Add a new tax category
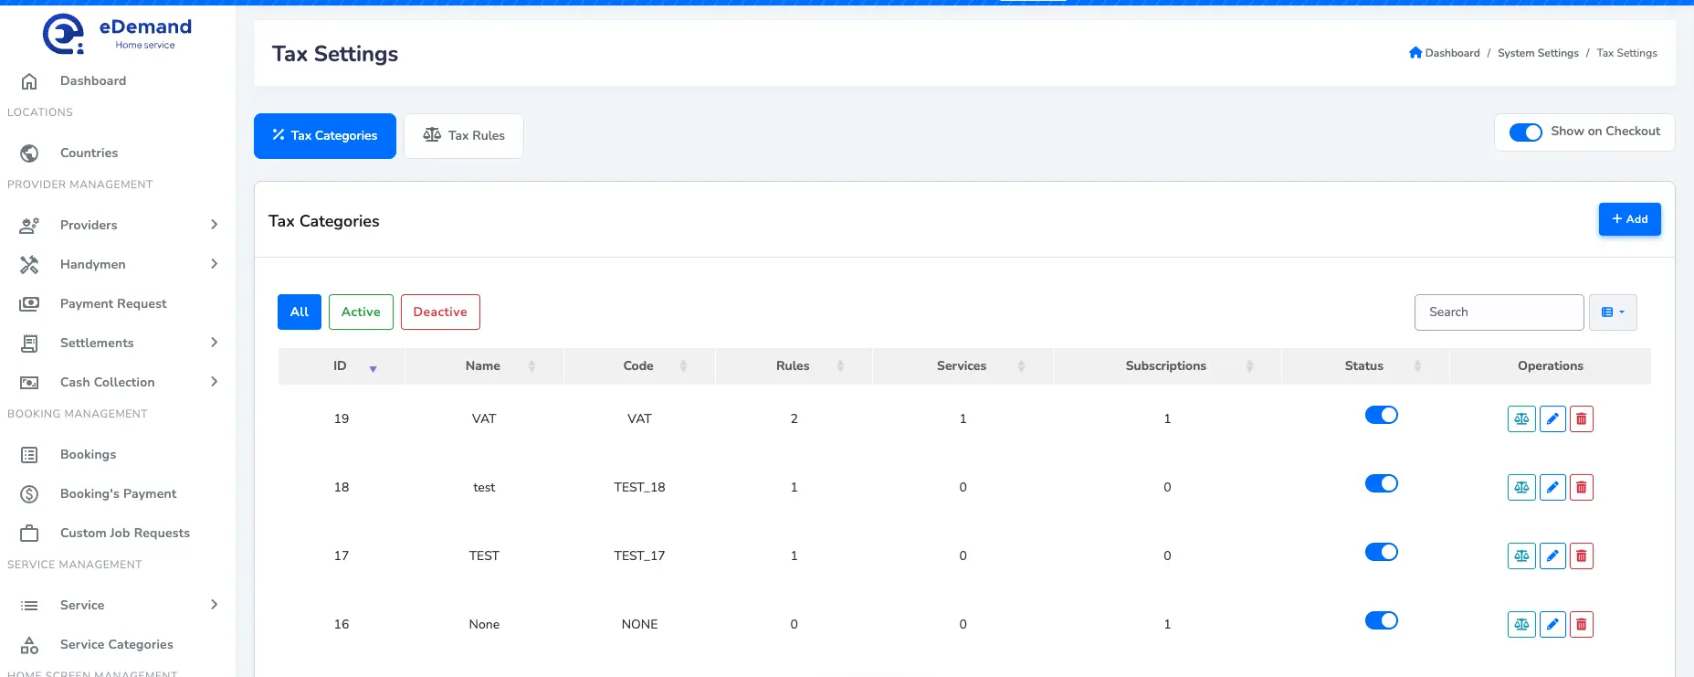 point(1630,219)
